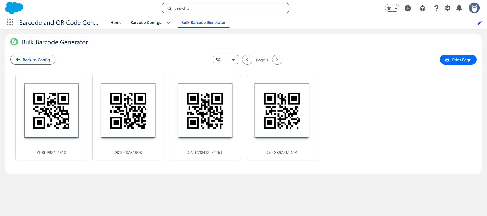Open the Help question mark icon
Viewport: 487px width, 216px height.
point(436,8)
